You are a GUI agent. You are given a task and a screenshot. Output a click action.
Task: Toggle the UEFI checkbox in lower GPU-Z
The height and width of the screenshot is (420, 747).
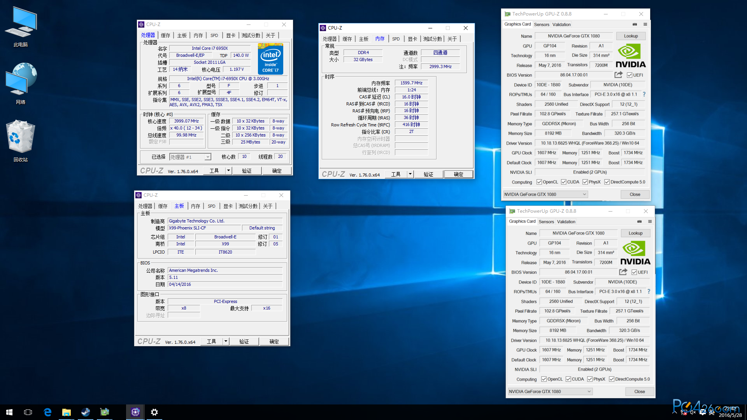[634, 272]
